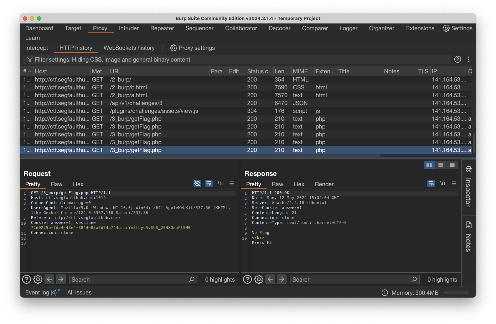Open the Request panel hamburger menu

point(232,183)
